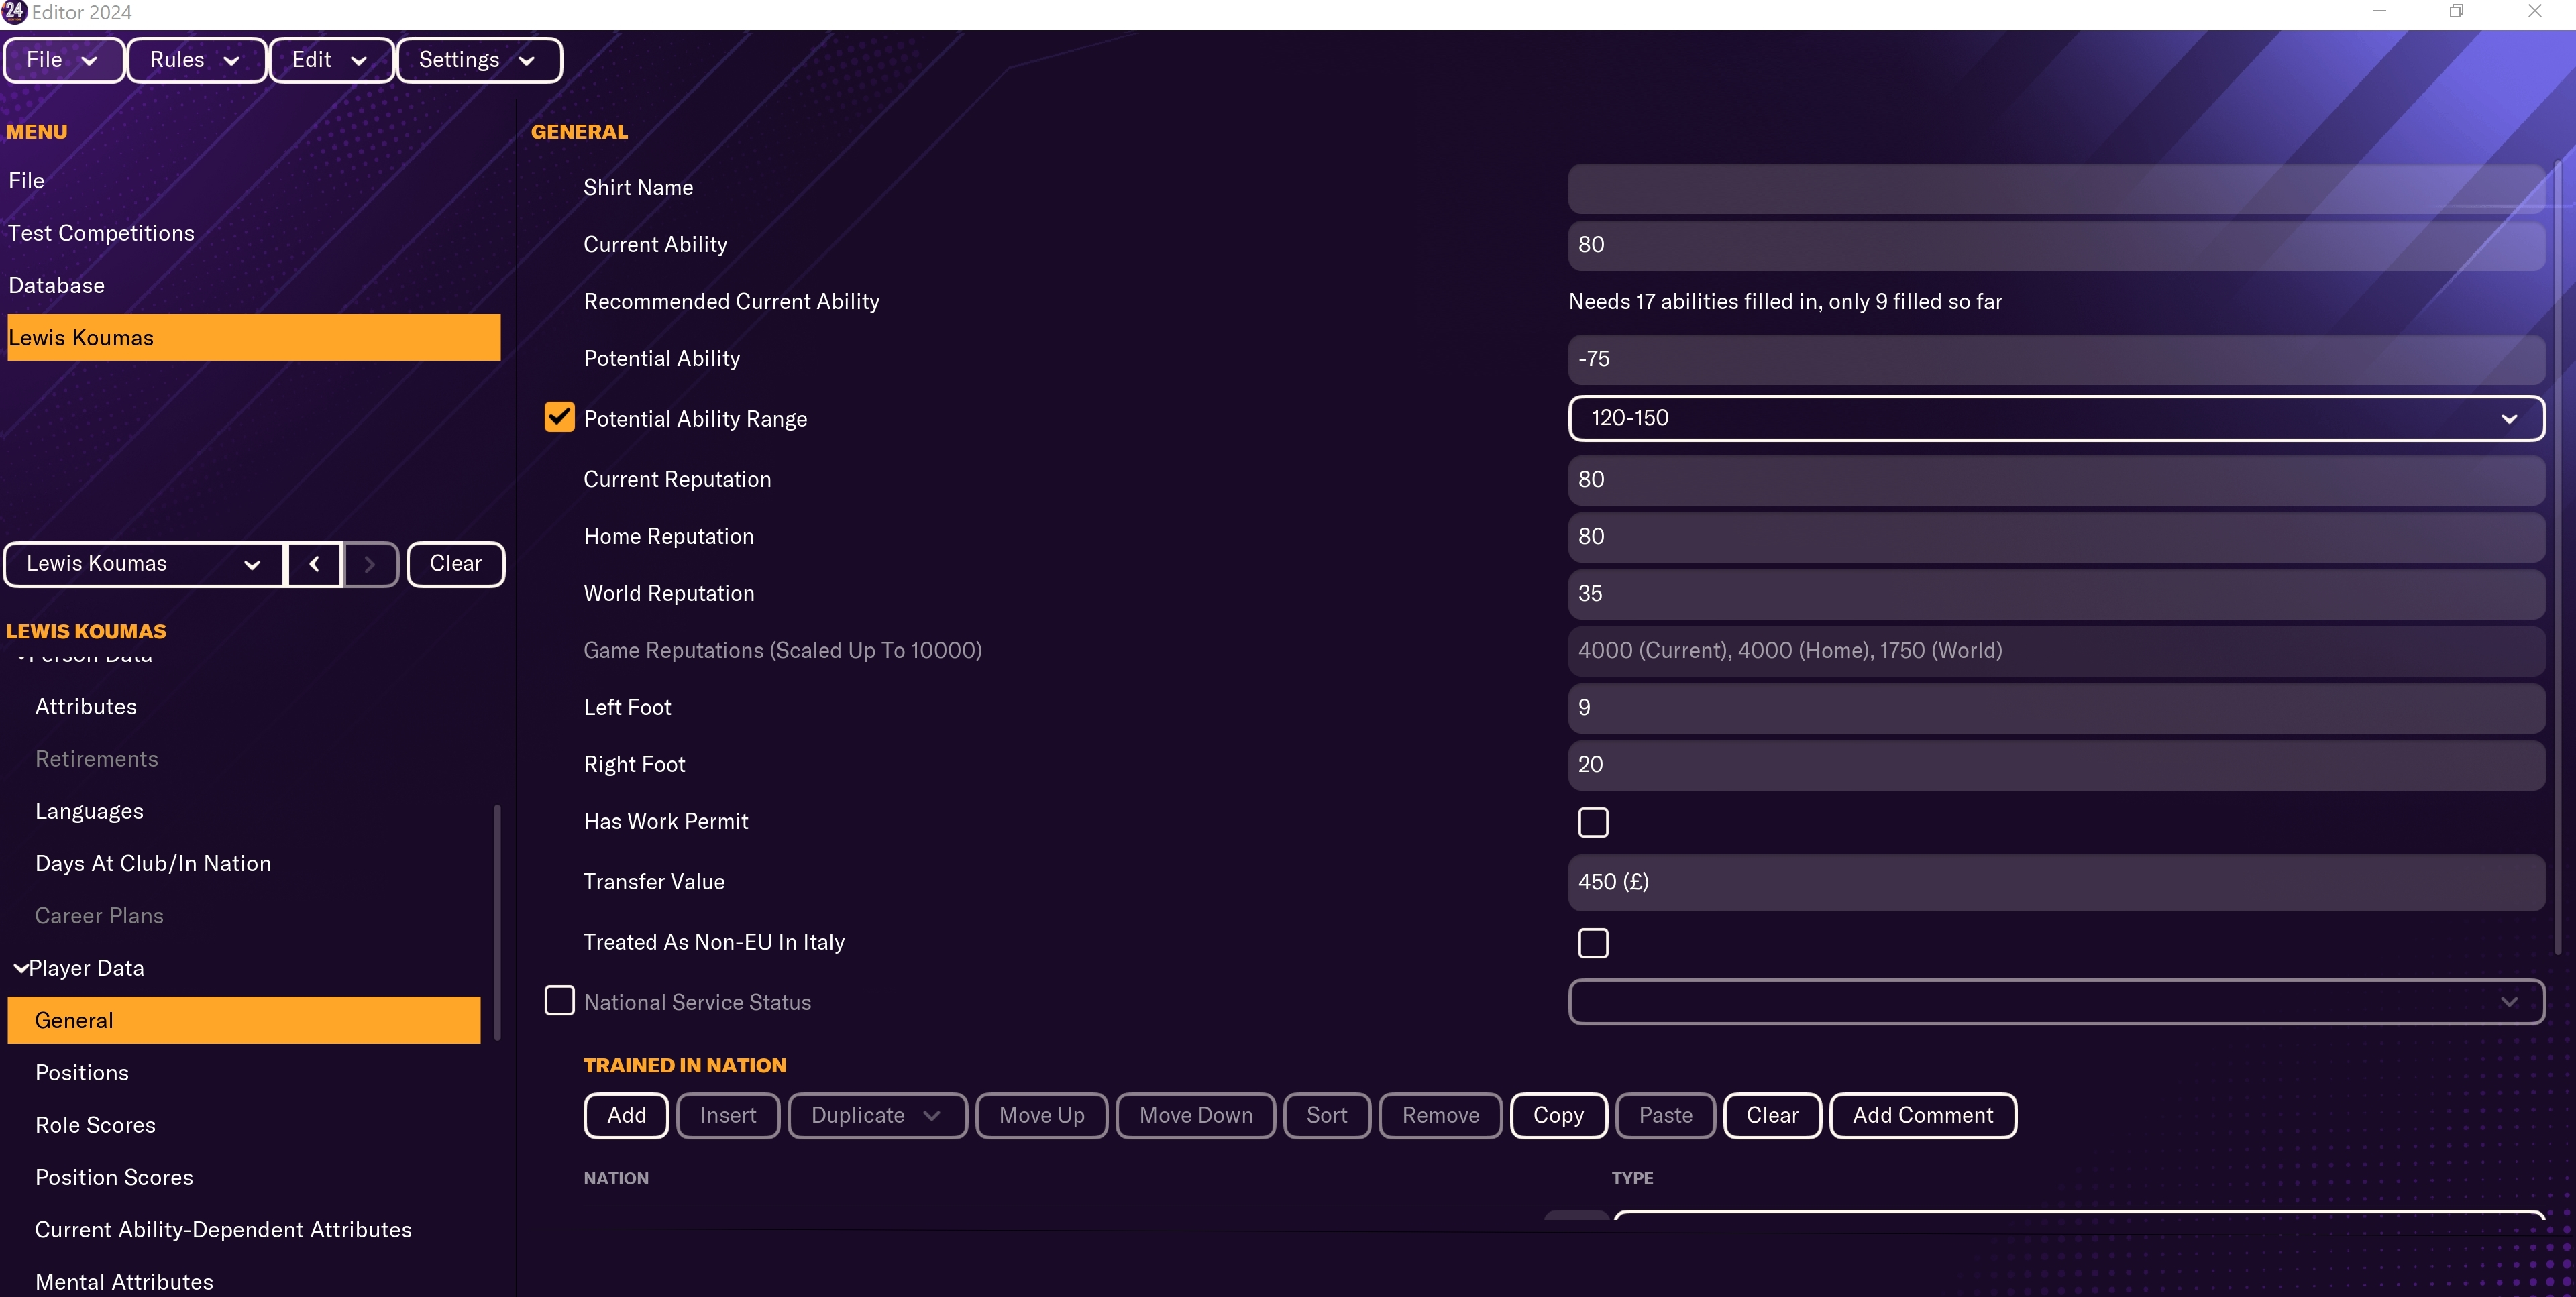Screen dimensions: 2576x1297
Task: Click Add under Trained In Nation
Action: tap(626, 1115)
